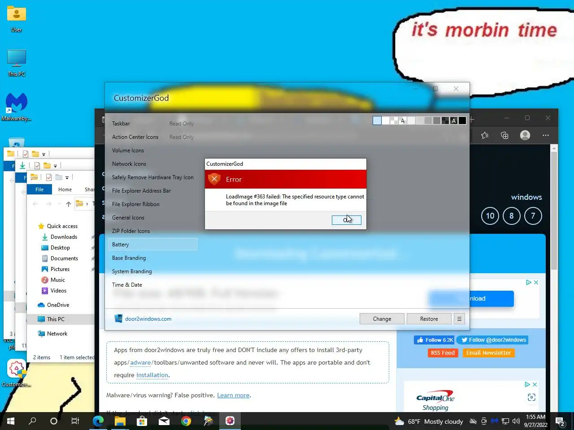The height and width of the screenshot is (430, 574).
Task: Select Network Icons category
Action: pyautogui.click(x=129, y=164)
